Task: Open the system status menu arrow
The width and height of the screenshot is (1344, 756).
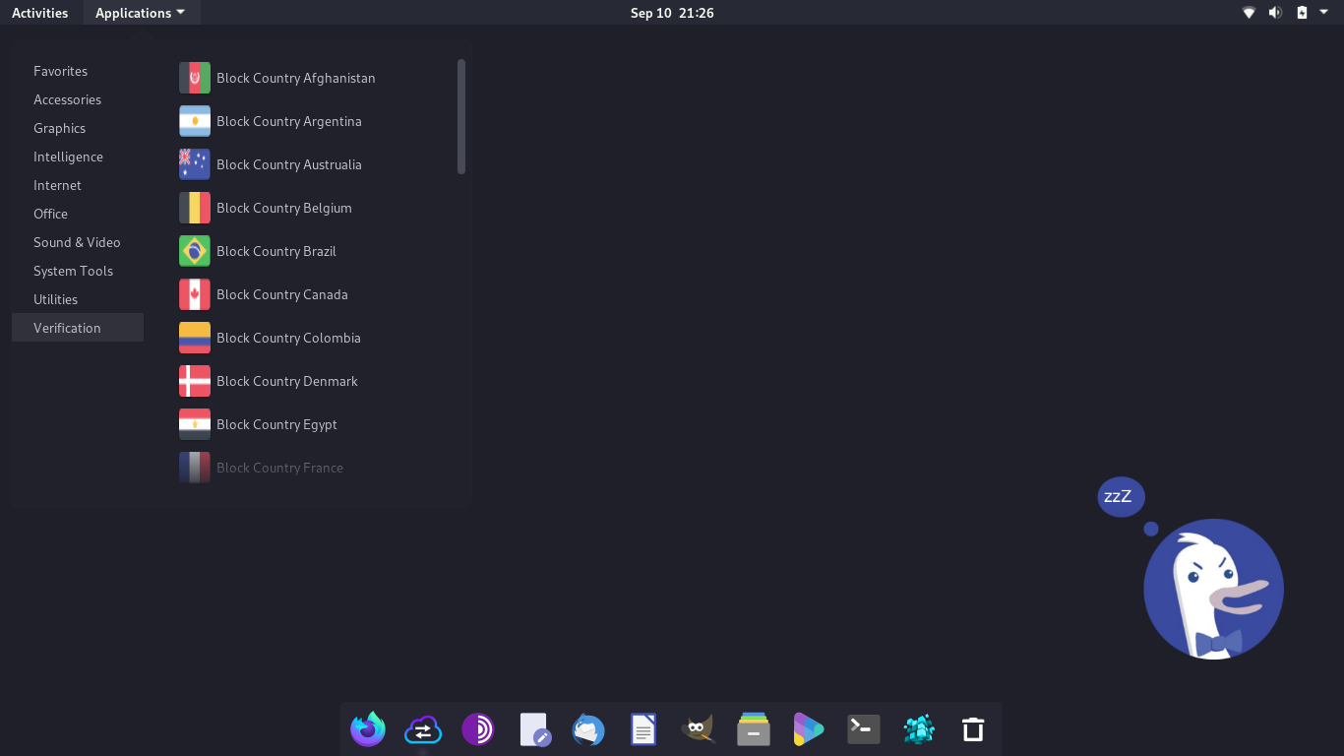Action: tap(1323, 13)
